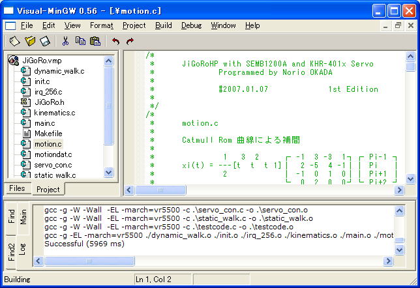
Task: Click the Open folder toolbar icon
Action: [x=30, y=41]
